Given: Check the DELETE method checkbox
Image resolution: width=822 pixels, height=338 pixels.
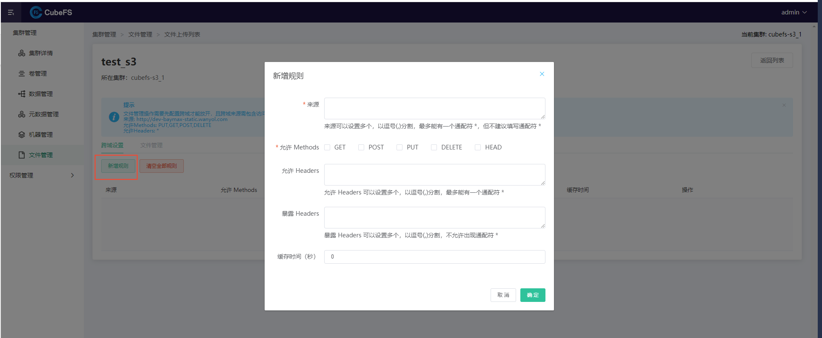Looking at the screenshot, I should (434, 147).
